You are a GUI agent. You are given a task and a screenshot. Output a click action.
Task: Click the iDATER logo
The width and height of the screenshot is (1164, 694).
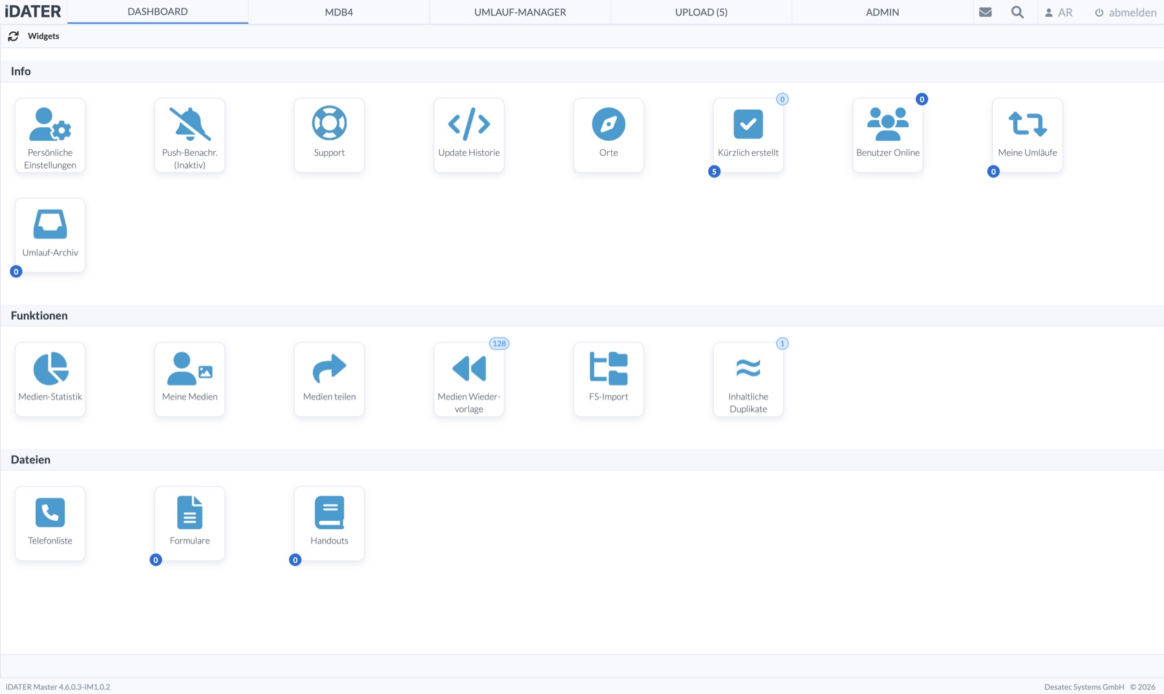pyautogui.click(x=33, y=12)
